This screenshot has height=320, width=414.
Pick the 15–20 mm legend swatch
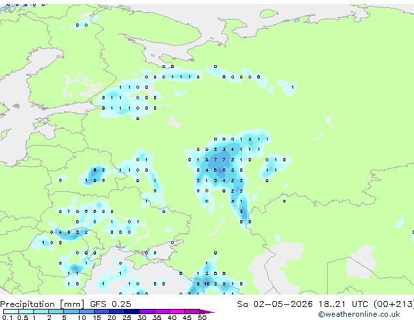(x=101, y=312)
